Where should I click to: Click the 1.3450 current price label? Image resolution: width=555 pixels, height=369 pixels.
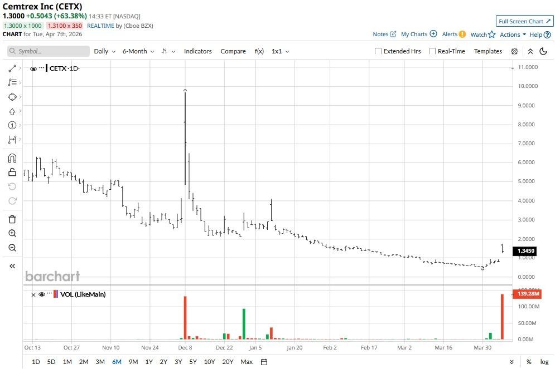[x=525, y=251]
